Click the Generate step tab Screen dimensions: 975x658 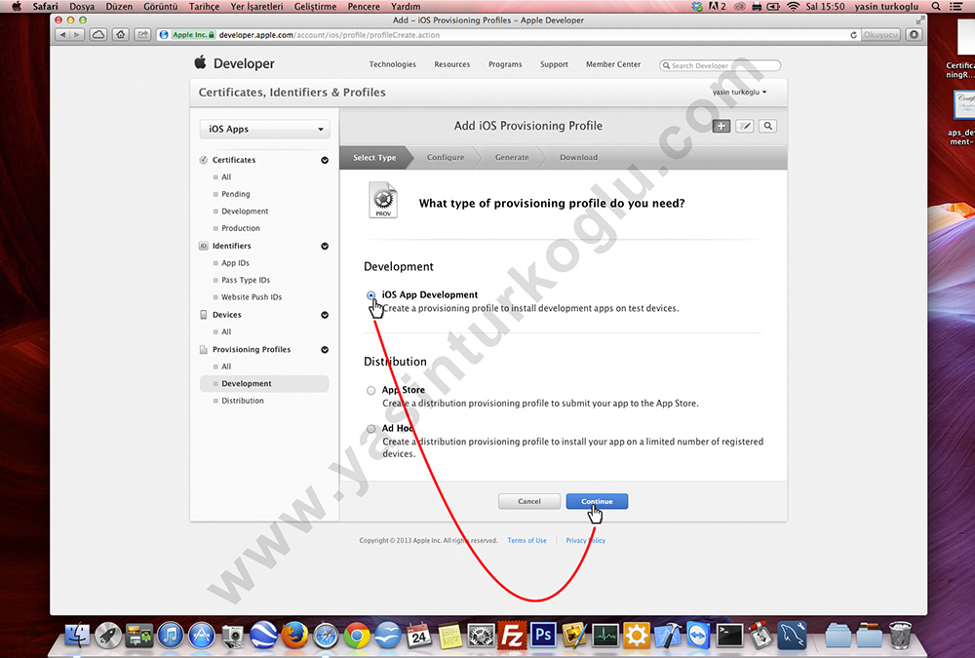[512, 157]
